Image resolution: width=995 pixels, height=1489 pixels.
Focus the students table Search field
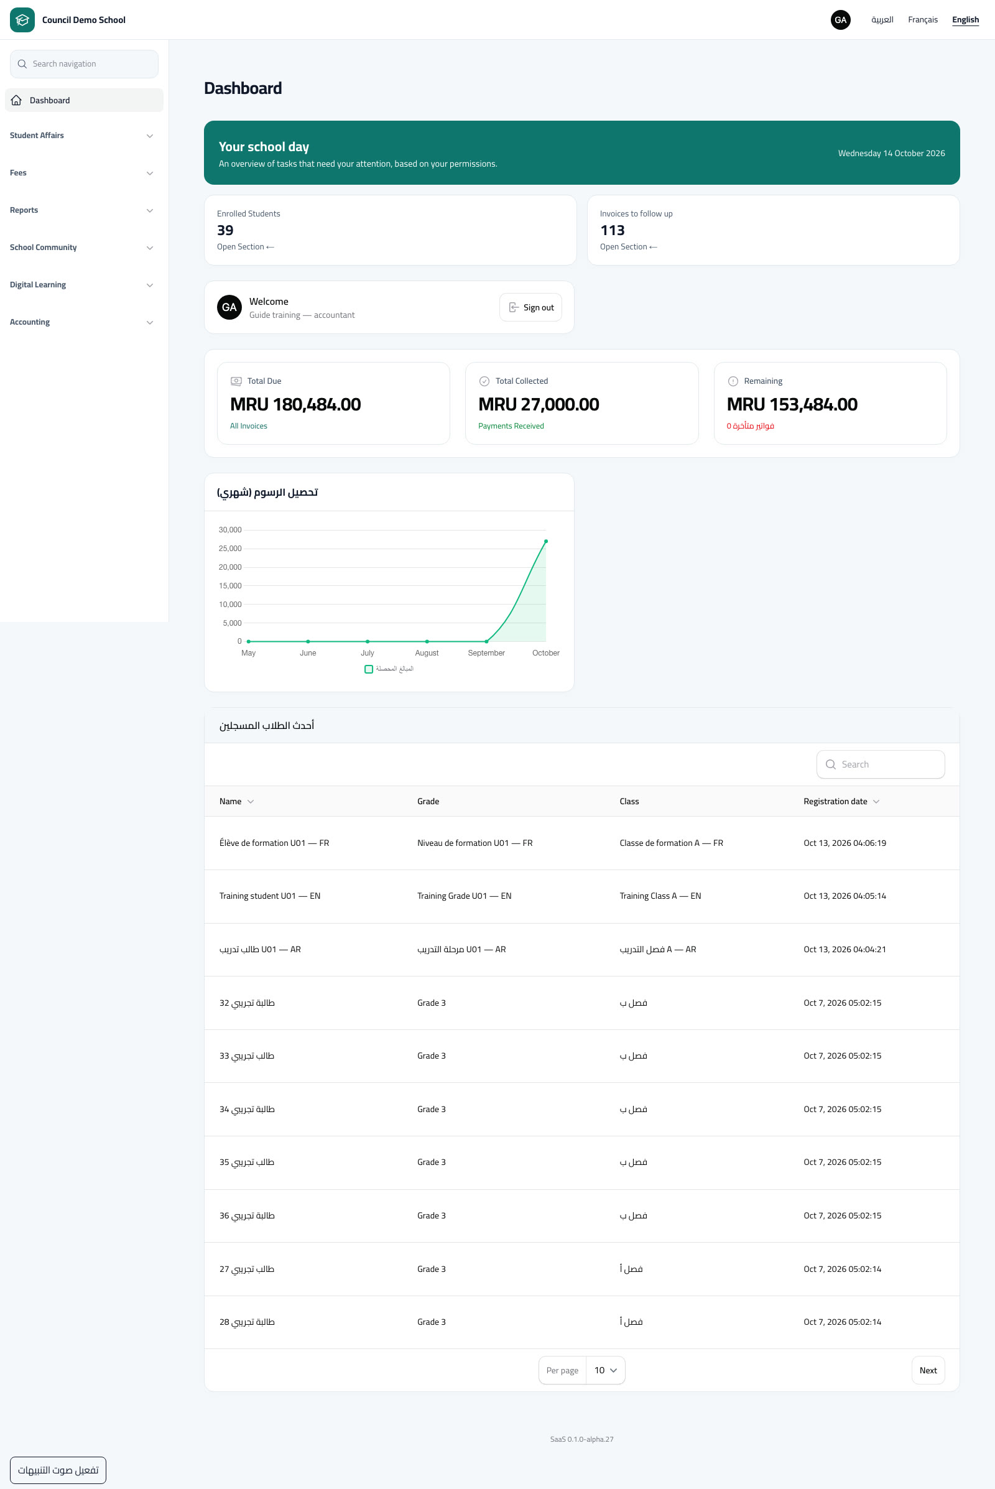coord(880,764)
